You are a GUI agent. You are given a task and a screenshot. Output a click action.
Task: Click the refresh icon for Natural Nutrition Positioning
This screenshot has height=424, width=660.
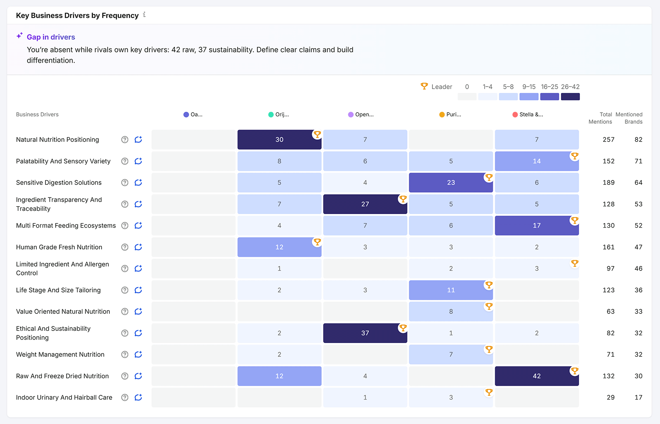click(138, 140)
